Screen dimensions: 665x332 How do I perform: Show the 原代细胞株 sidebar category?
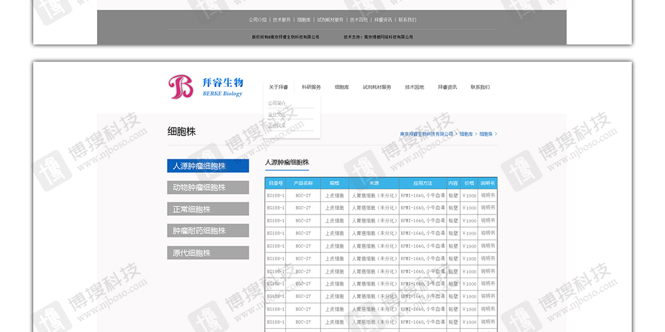point(207,253)
